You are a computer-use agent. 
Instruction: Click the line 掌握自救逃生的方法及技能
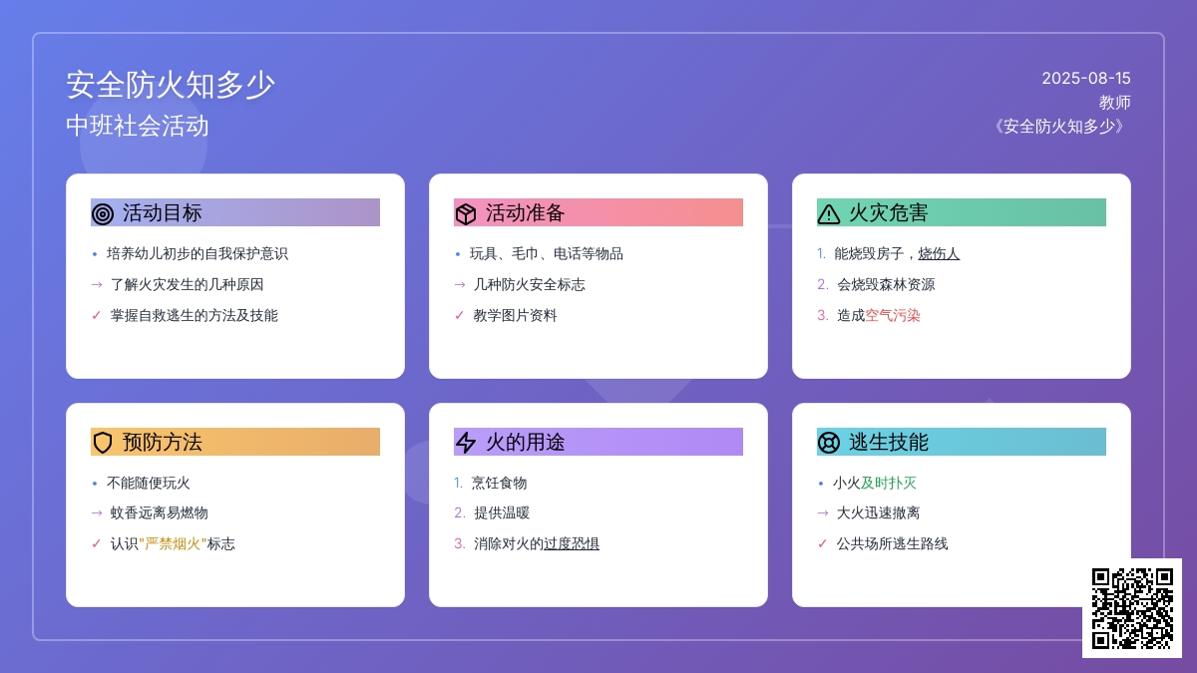[195, 315]
